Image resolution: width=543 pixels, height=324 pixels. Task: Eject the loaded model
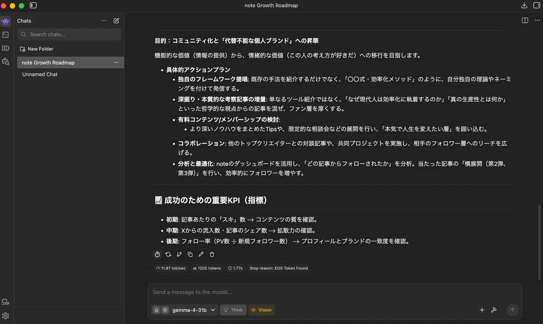pyautogui.click(x=157, y=310)
